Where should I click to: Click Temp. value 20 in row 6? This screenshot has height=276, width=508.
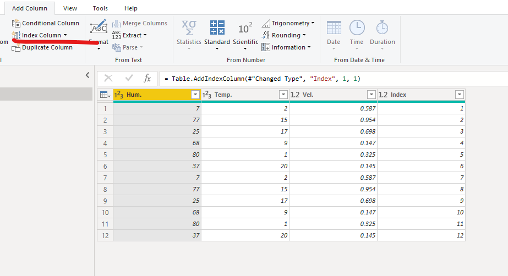(245, 166)
